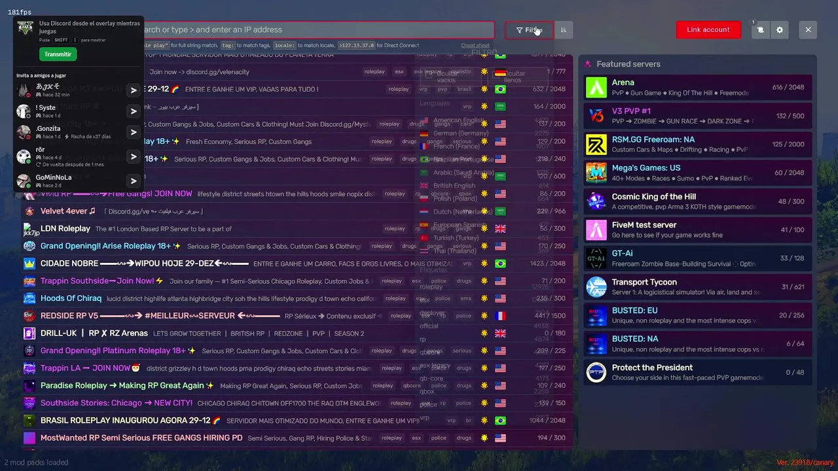Select the Velvet 4ever server icon

(29, 211)
